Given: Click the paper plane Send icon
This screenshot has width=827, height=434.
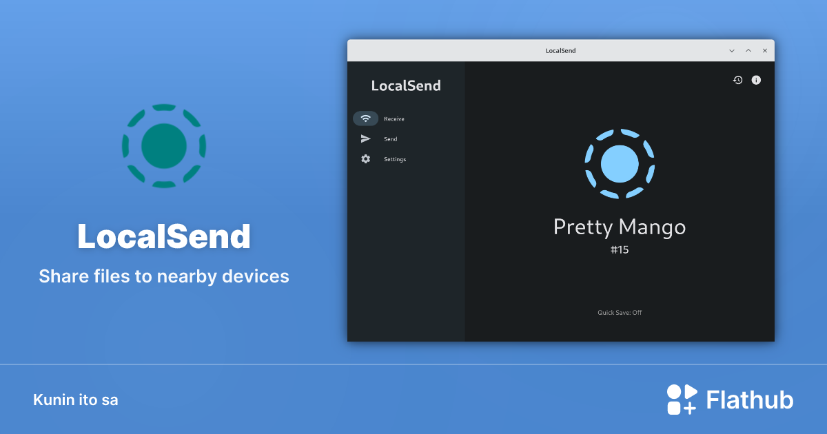Looking at the screenshot, I should [x=366, y=138].
